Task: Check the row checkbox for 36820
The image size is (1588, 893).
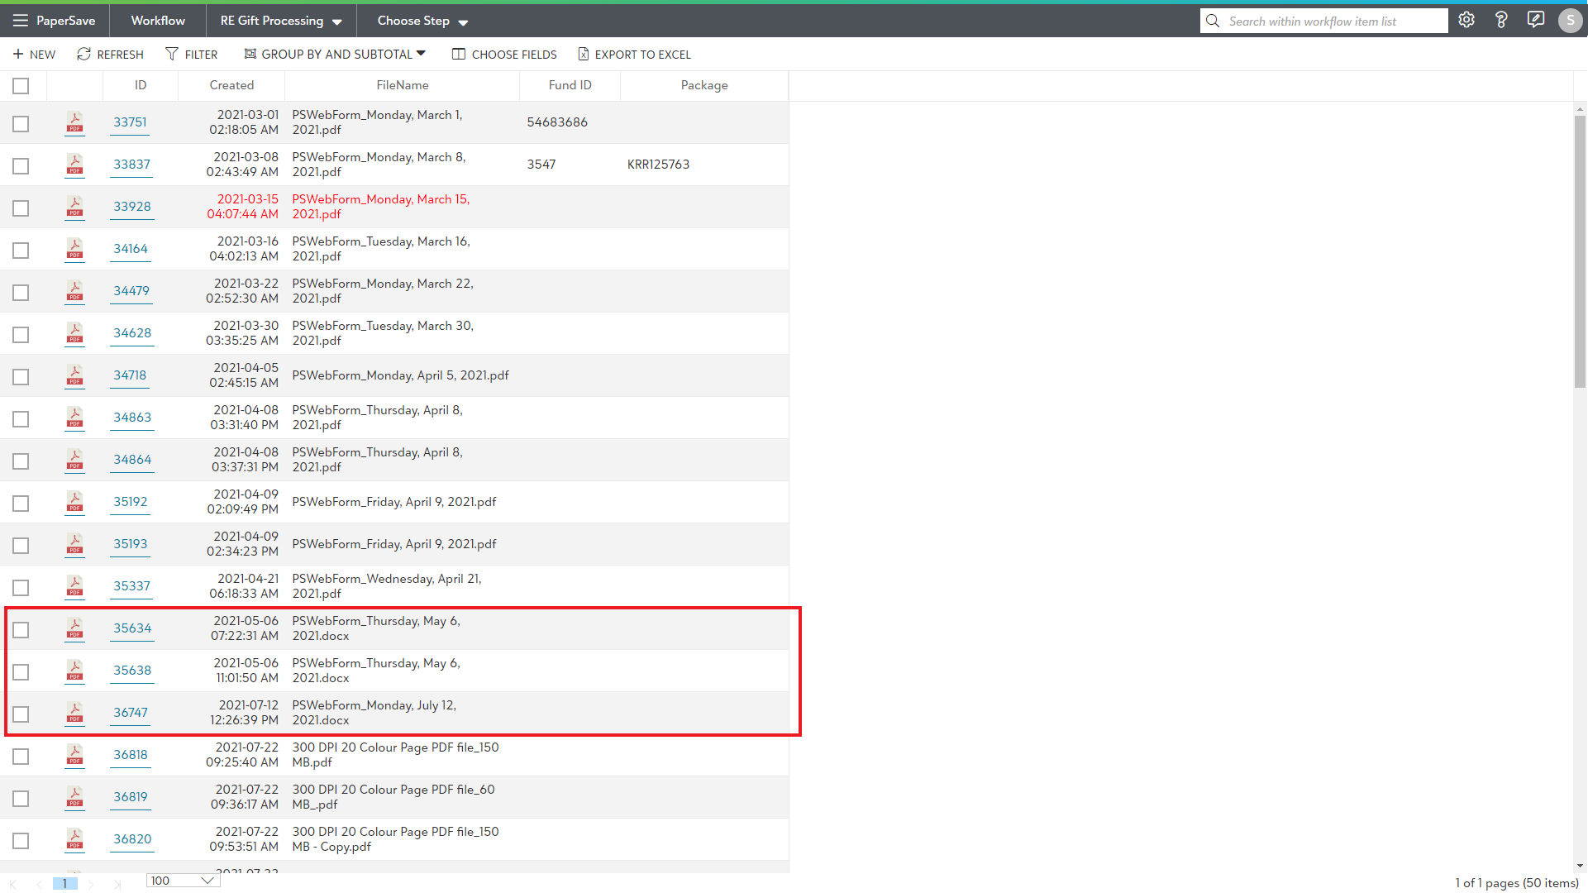Action: click(21, 841)
